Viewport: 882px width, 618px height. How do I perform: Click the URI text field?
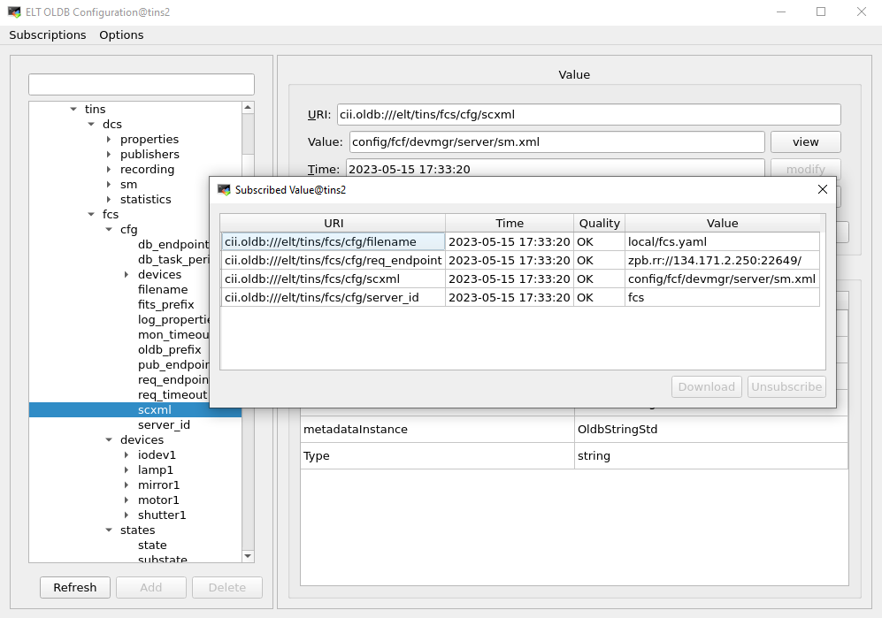pyautogui.click(x=588, y=114)
